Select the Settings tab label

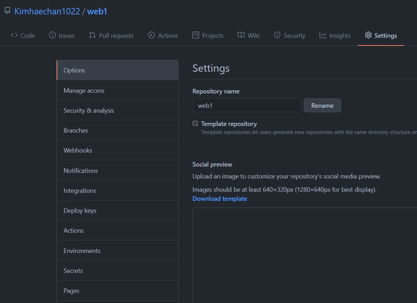[386, 36]
